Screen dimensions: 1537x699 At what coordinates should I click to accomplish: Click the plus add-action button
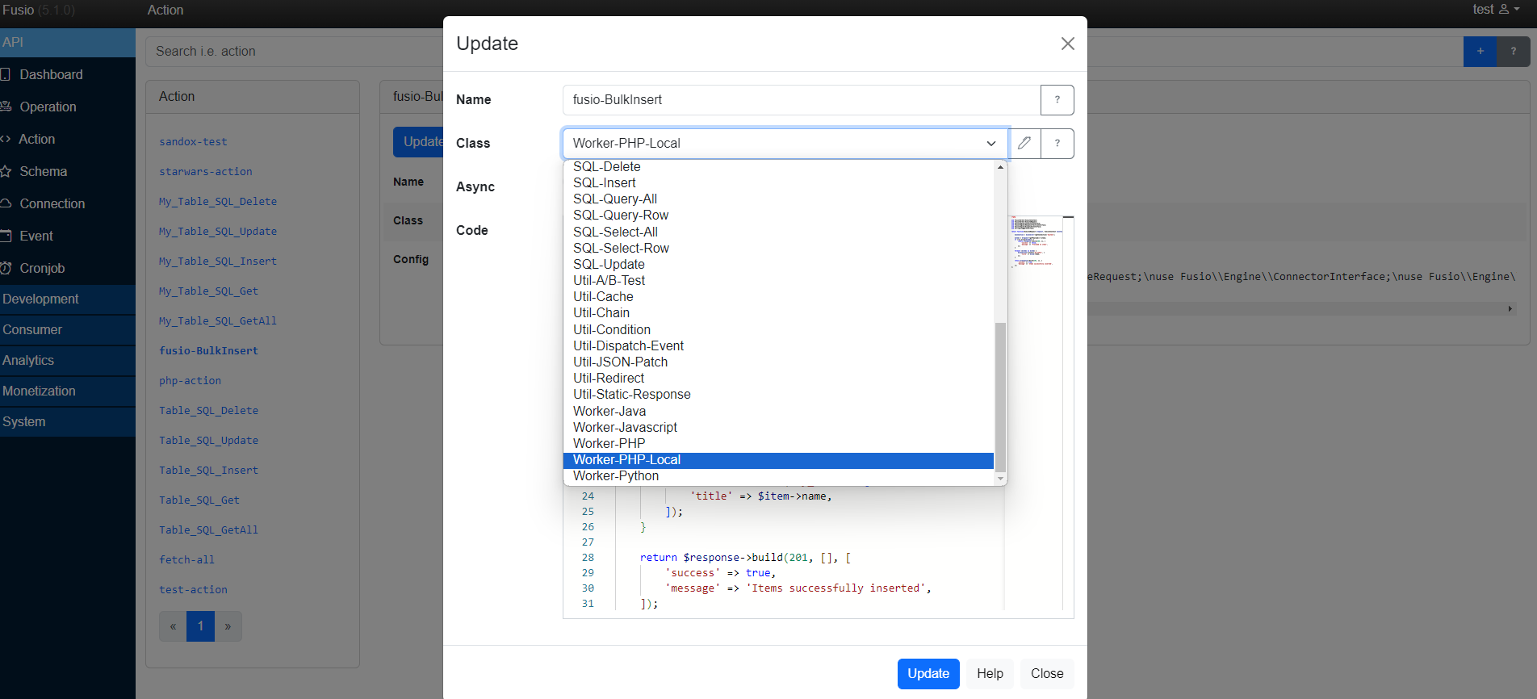click(x=1480, y=51)
